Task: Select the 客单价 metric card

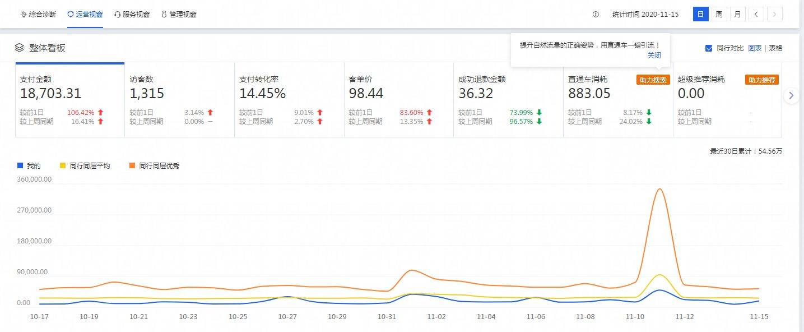Action: pyautogui.click(x=399, y=100)
